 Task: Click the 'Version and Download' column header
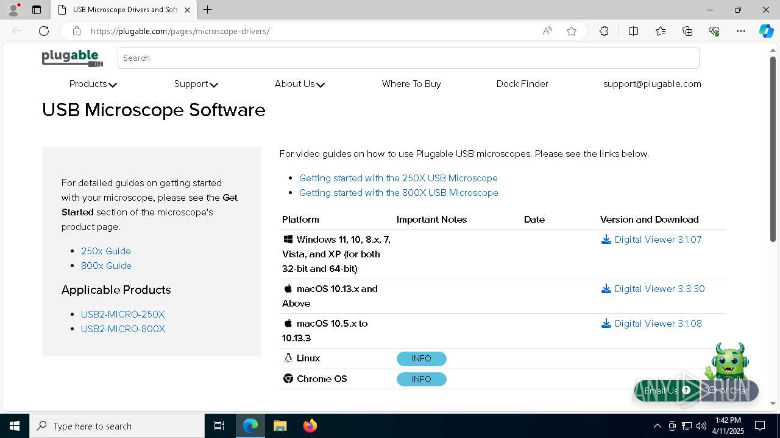click(x=650, y=220)
